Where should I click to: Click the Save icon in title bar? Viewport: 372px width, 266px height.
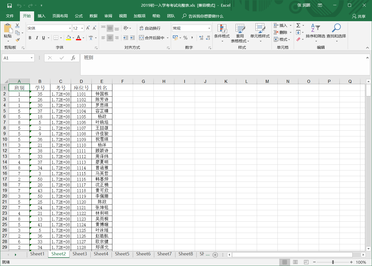(x=10, y=5)
